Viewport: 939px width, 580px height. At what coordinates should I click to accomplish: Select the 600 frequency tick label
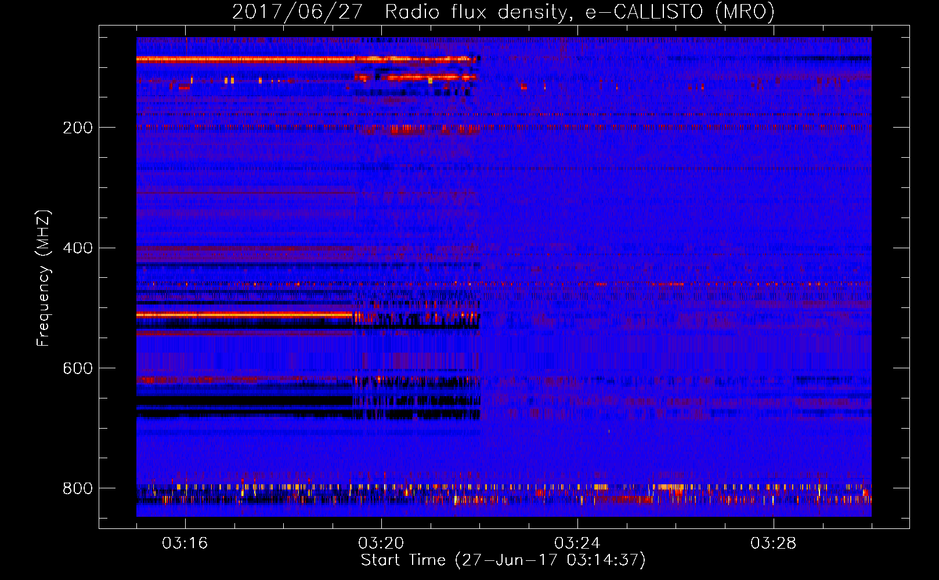(78, 369)
